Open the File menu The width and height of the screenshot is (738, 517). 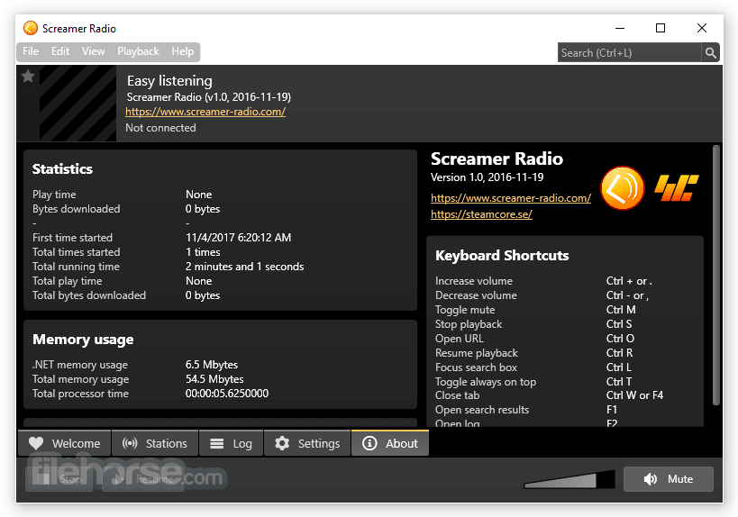coord(31,51)
